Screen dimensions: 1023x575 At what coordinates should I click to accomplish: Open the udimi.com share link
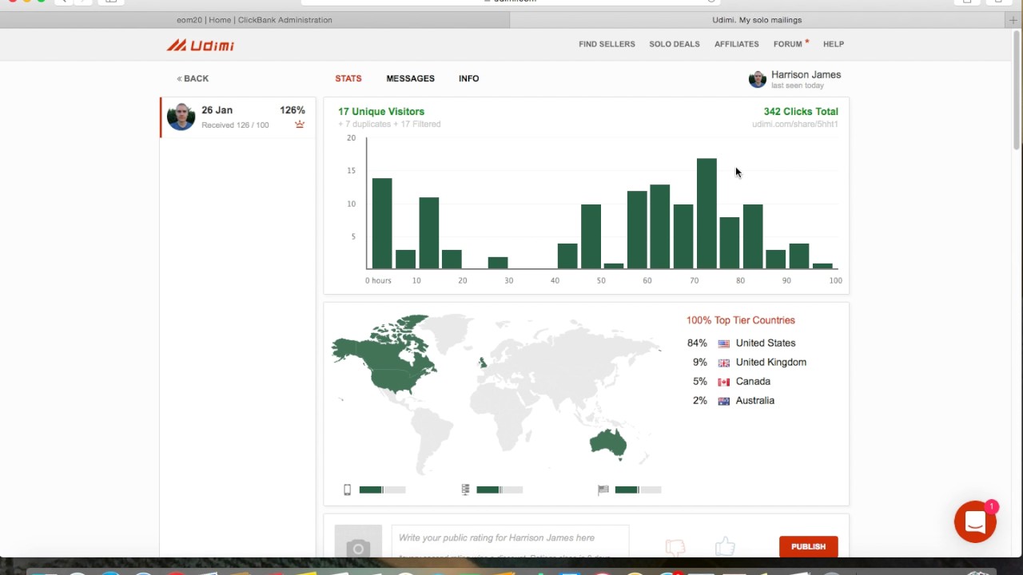[794, 124]
